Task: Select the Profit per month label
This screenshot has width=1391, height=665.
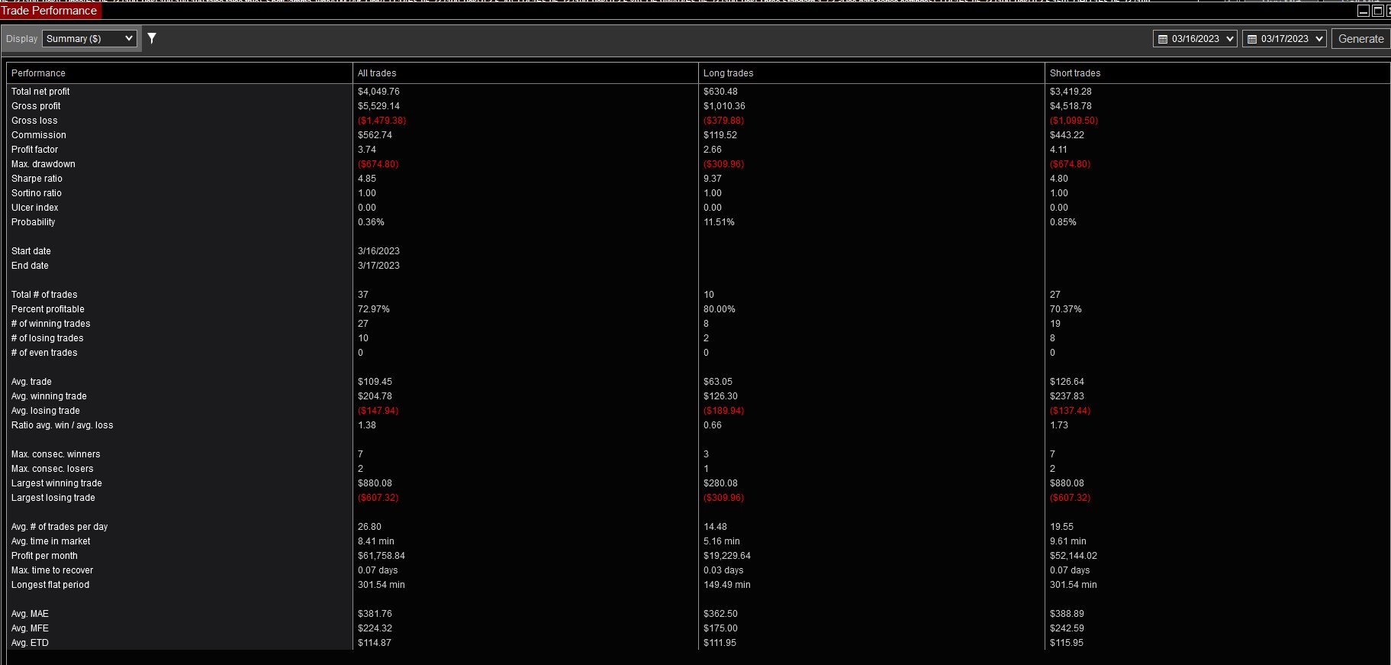Action: pos(44,556)
